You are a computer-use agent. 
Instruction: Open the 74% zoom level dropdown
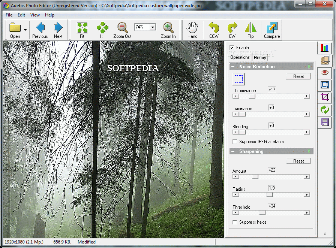click(153, 27)
